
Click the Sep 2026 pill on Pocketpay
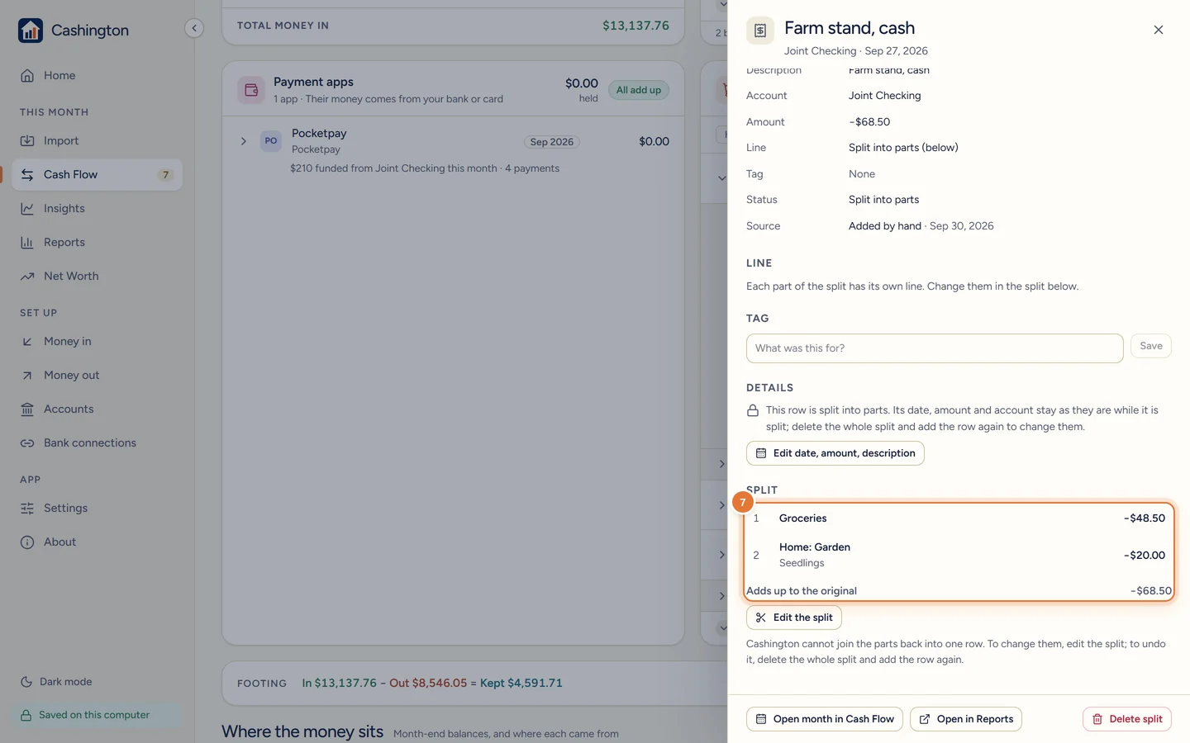(x=552, y=142)
